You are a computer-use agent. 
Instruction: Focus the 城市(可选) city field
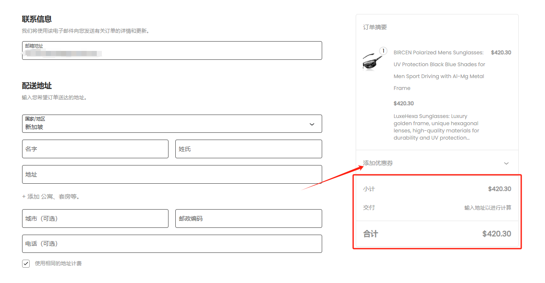tap(95, 219)
